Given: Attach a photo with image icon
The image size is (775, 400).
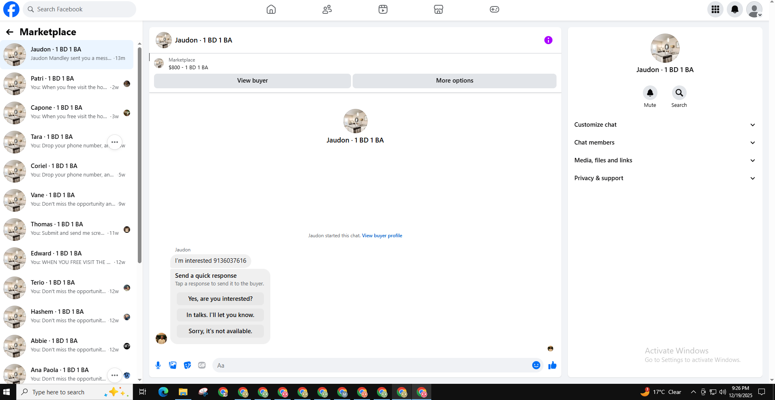Looking at the screenshot, I should (x=173, y=365).
